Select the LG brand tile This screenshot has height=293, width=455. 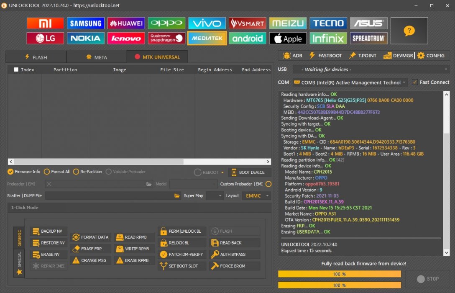point(45,39)
